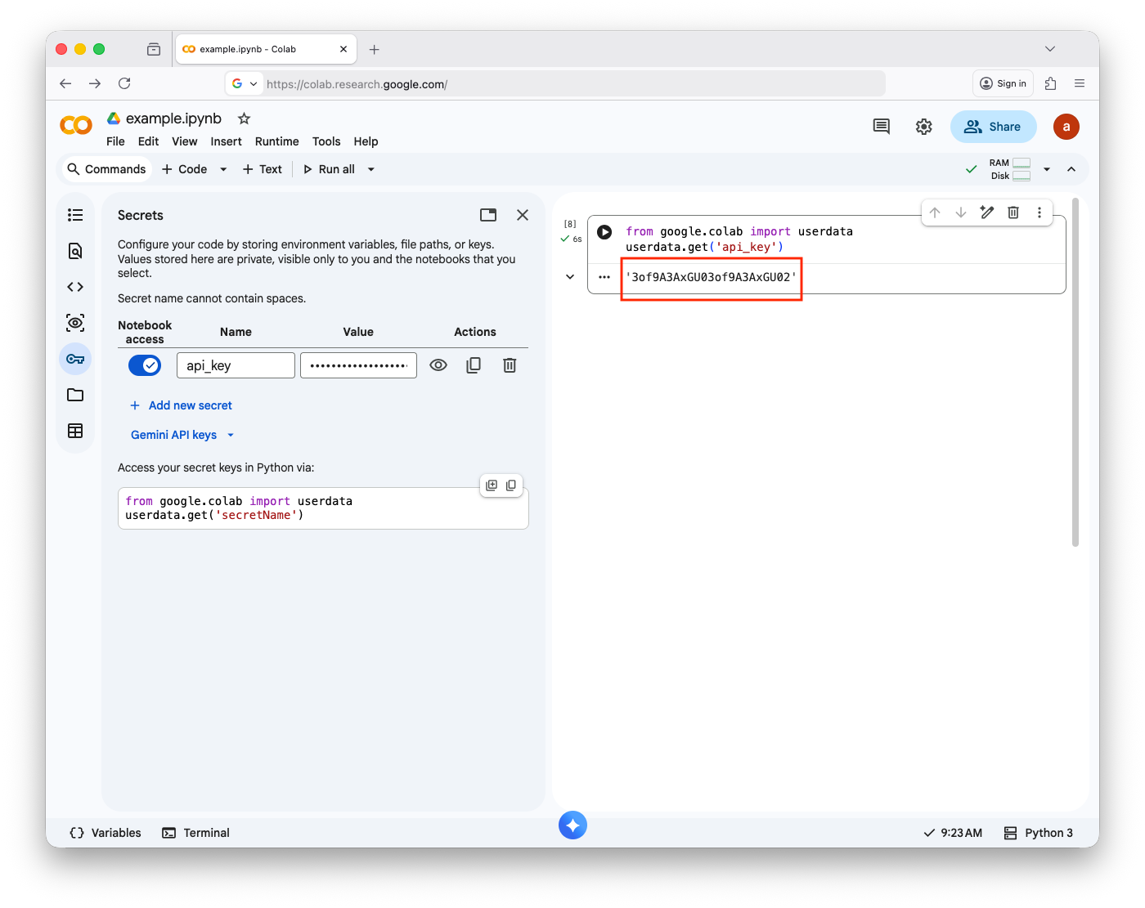Open the comments icon in the header
Viewport: 1145px width, 908px height.
point(881,127)
